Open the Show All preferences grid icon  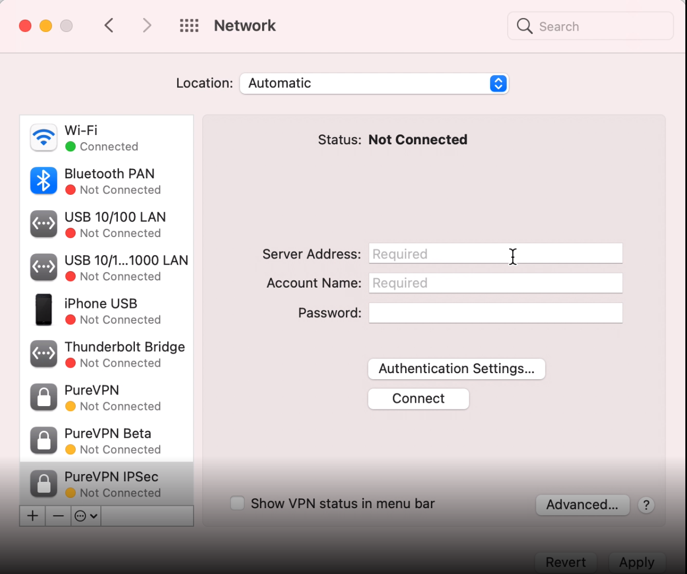(x=189, y=25)
